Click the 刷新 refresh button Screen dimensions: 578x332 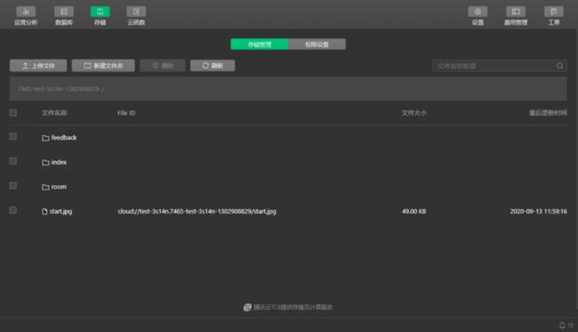pyautogui.click(x=213, y=66)
